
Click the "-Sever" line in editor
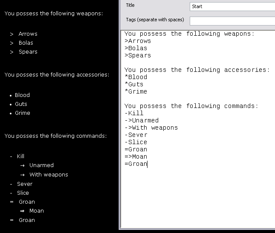(136, 135)
